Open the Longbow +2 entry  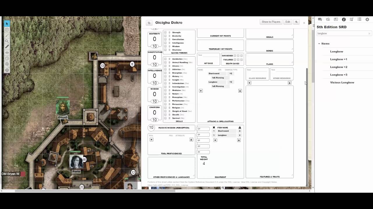click(x=339, y=67)
